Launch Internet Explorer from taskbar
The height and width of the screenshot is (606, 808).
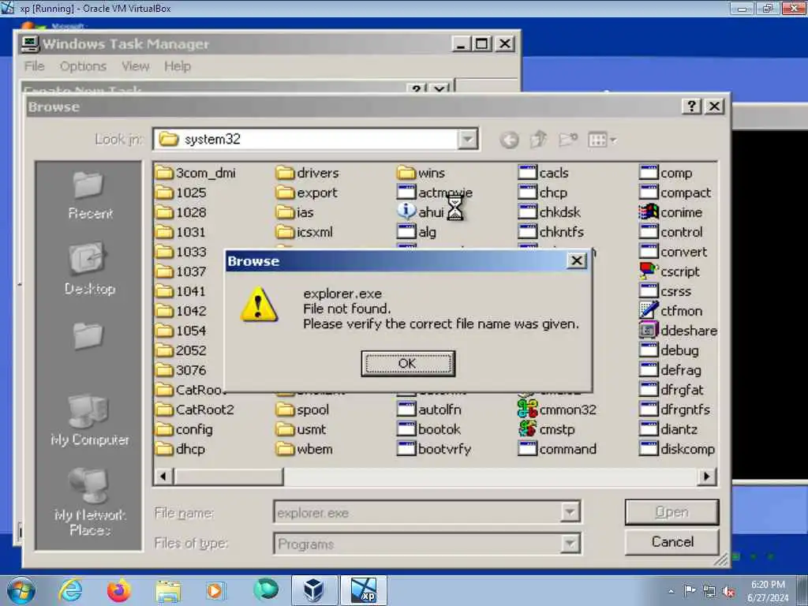click(x=70, y=590)
